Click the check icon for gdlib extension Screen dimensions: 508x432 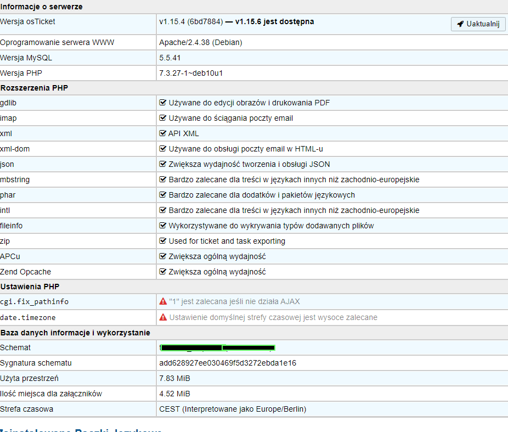tap(163, 103)
